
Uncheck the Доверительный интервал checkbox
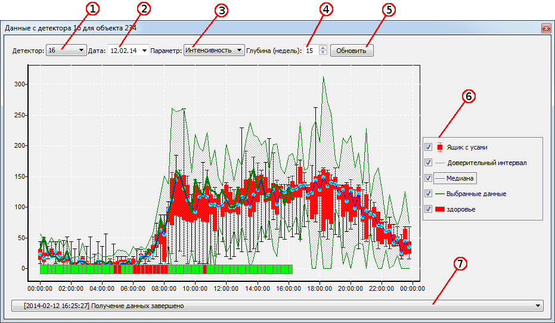[428, 163]
